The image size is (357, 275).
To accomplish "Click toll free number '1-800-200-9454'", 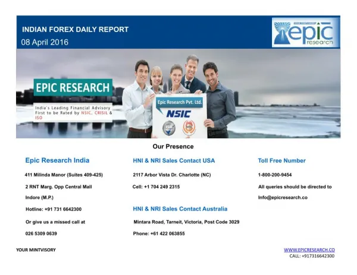I will coord(275,175).
